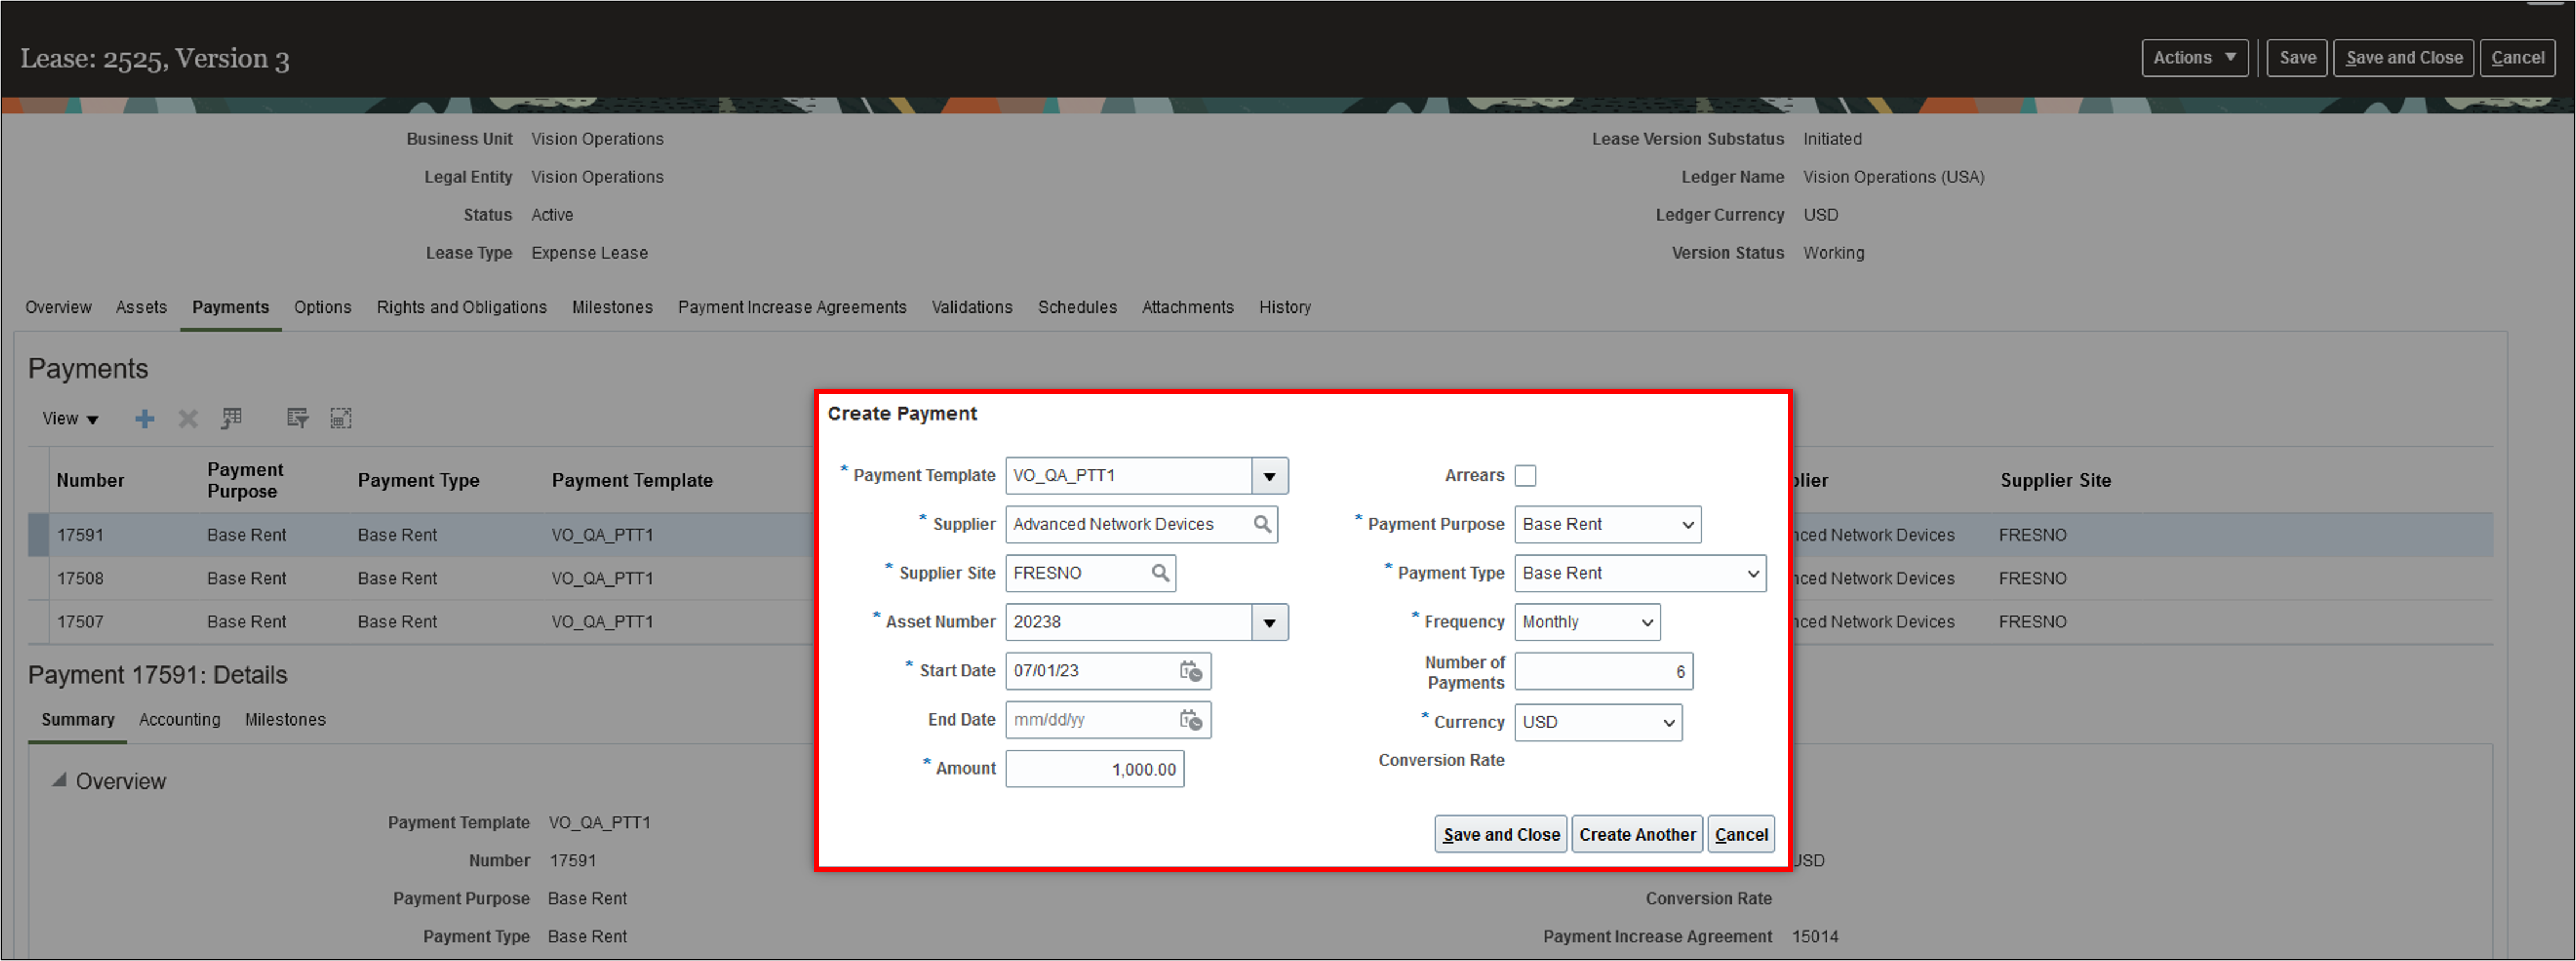Click Supplier Site search magnifier icon

click(1160, 573)
